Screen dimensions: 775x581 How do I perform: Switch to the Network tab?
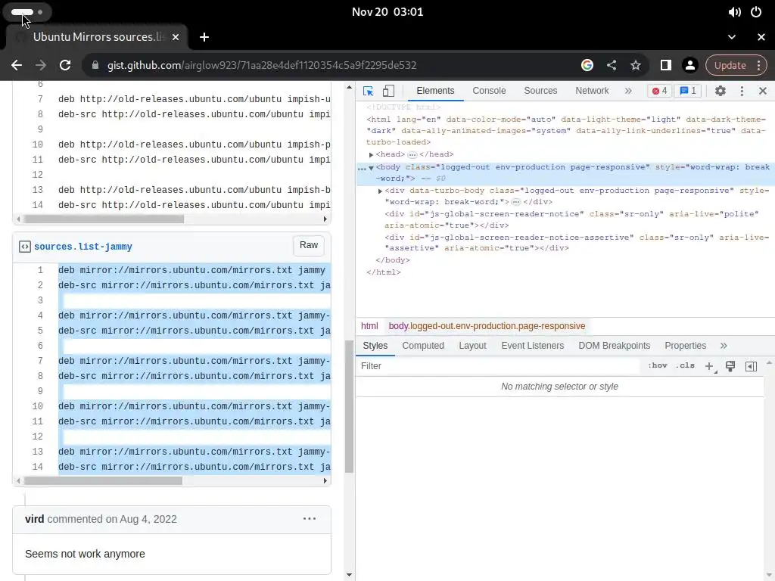[592, 91]
